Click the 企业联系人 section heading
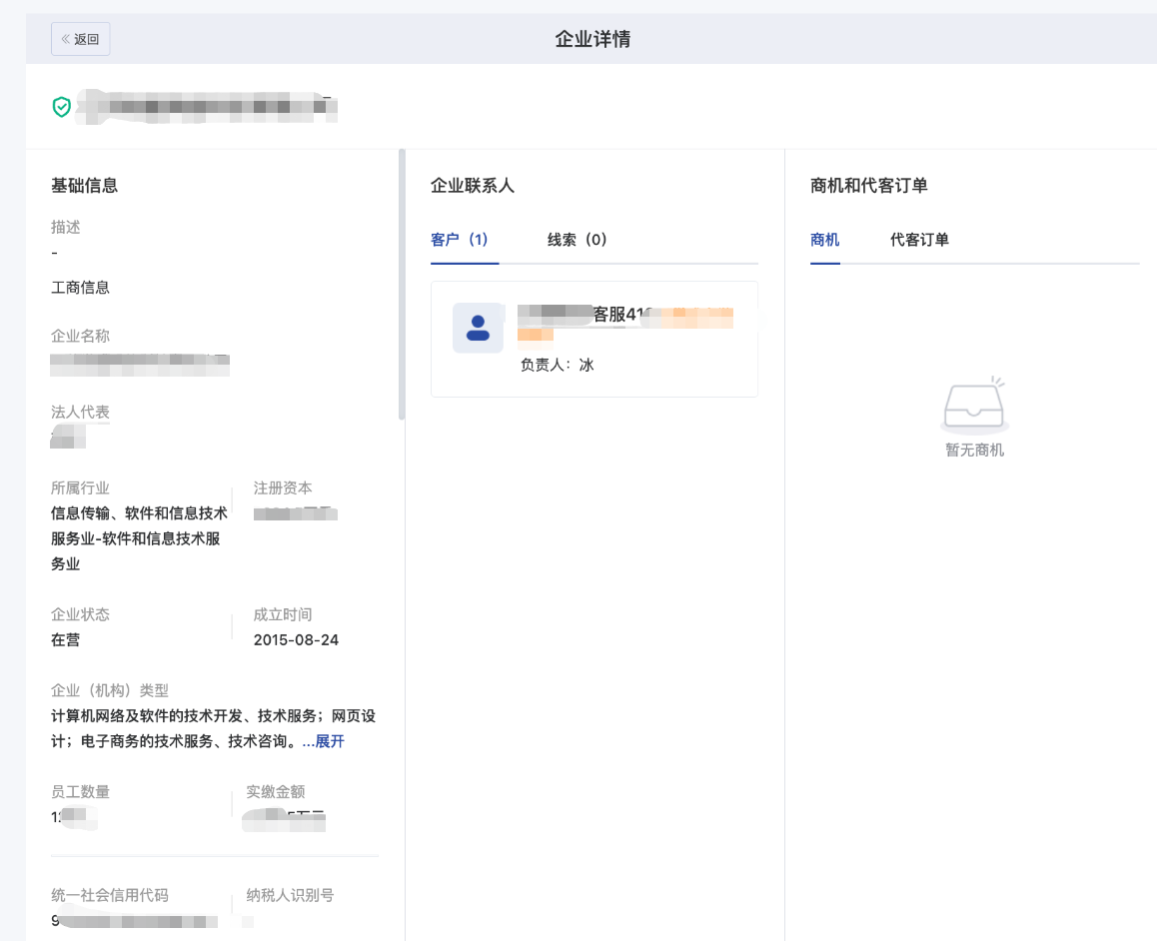The width and height of the screenshot is (1157, 941). click(473, 185)
